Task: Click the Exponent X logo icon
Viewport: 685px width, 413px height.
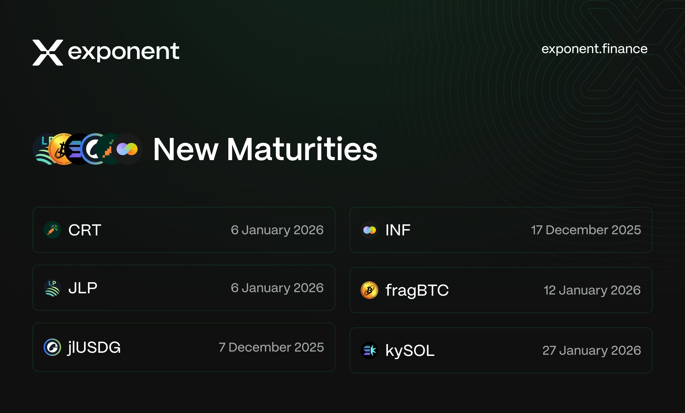Action: [x=48, y=53]
